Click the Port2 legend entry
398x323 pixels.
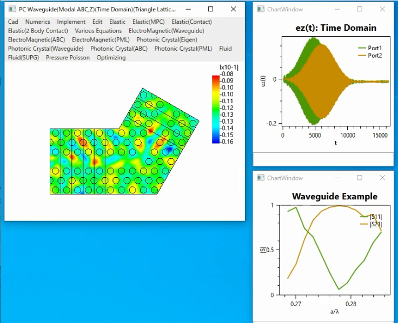370,56
